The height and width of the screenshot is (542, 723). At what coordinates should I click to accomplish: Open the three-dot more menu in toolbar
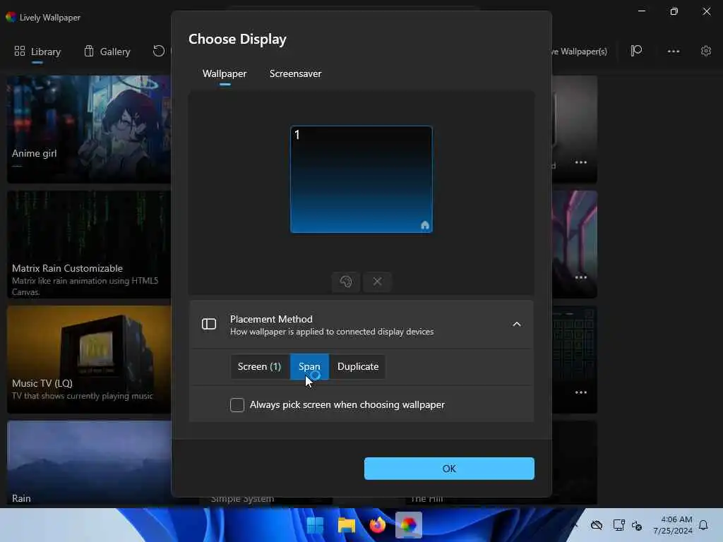[x=673, y=51]
